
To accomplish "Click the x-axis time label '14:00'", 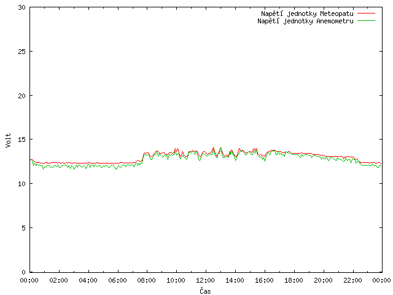I will coord(235,280).
